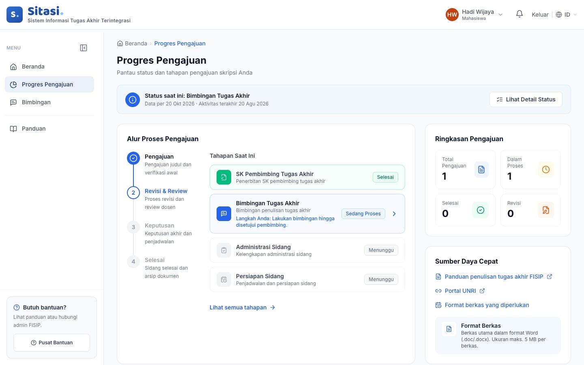The height and width of the screenshot is (365, 584).
Task: Click step 3 circle for Keputusan
Action: click(x=133, y=227)
